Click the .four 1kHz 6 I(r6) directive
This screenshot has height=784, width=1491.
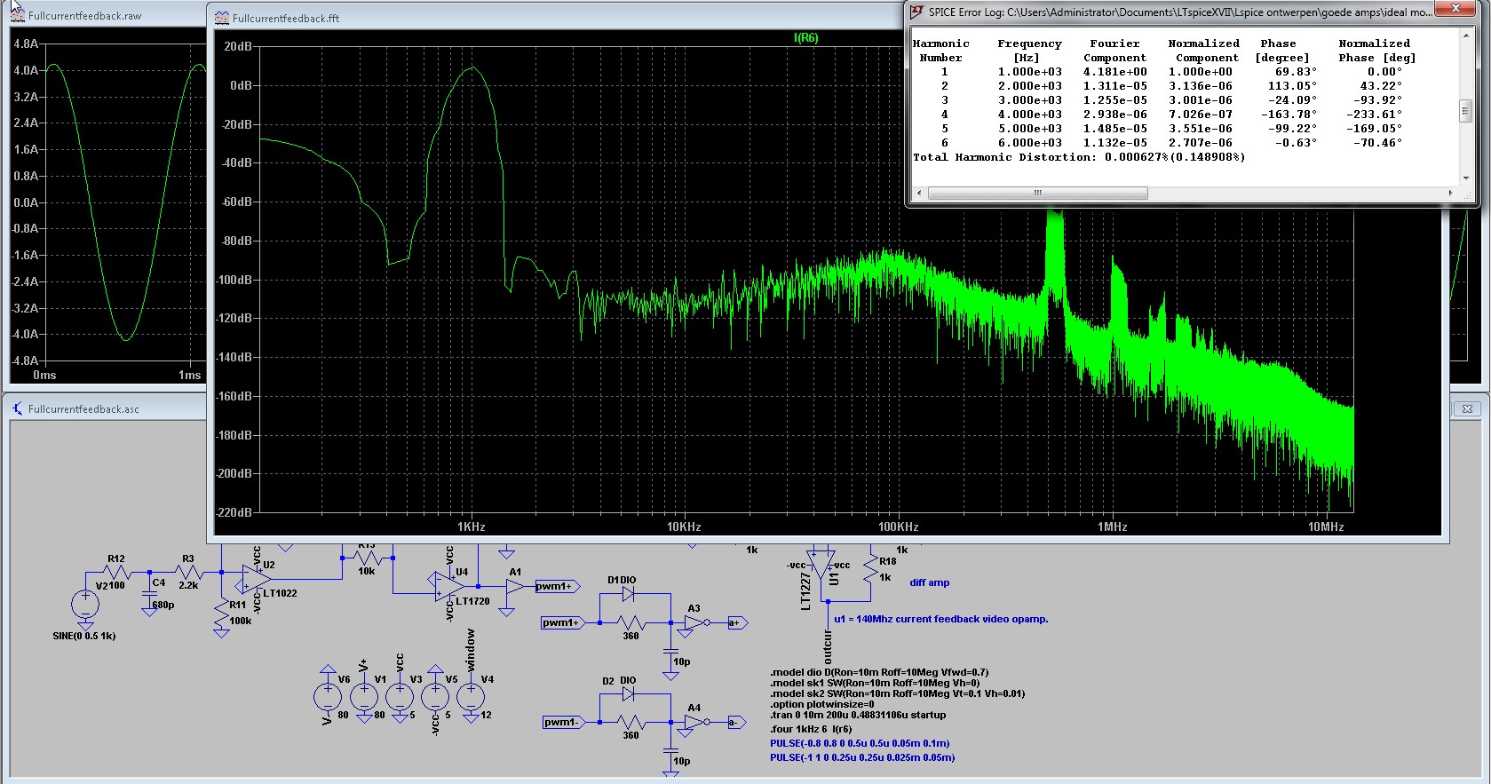pyautogui.click(x=811, y=729)
